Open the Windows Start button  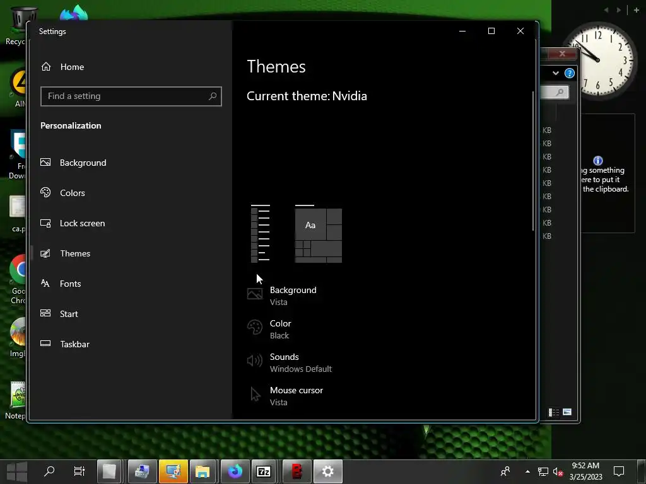point(17,471)
